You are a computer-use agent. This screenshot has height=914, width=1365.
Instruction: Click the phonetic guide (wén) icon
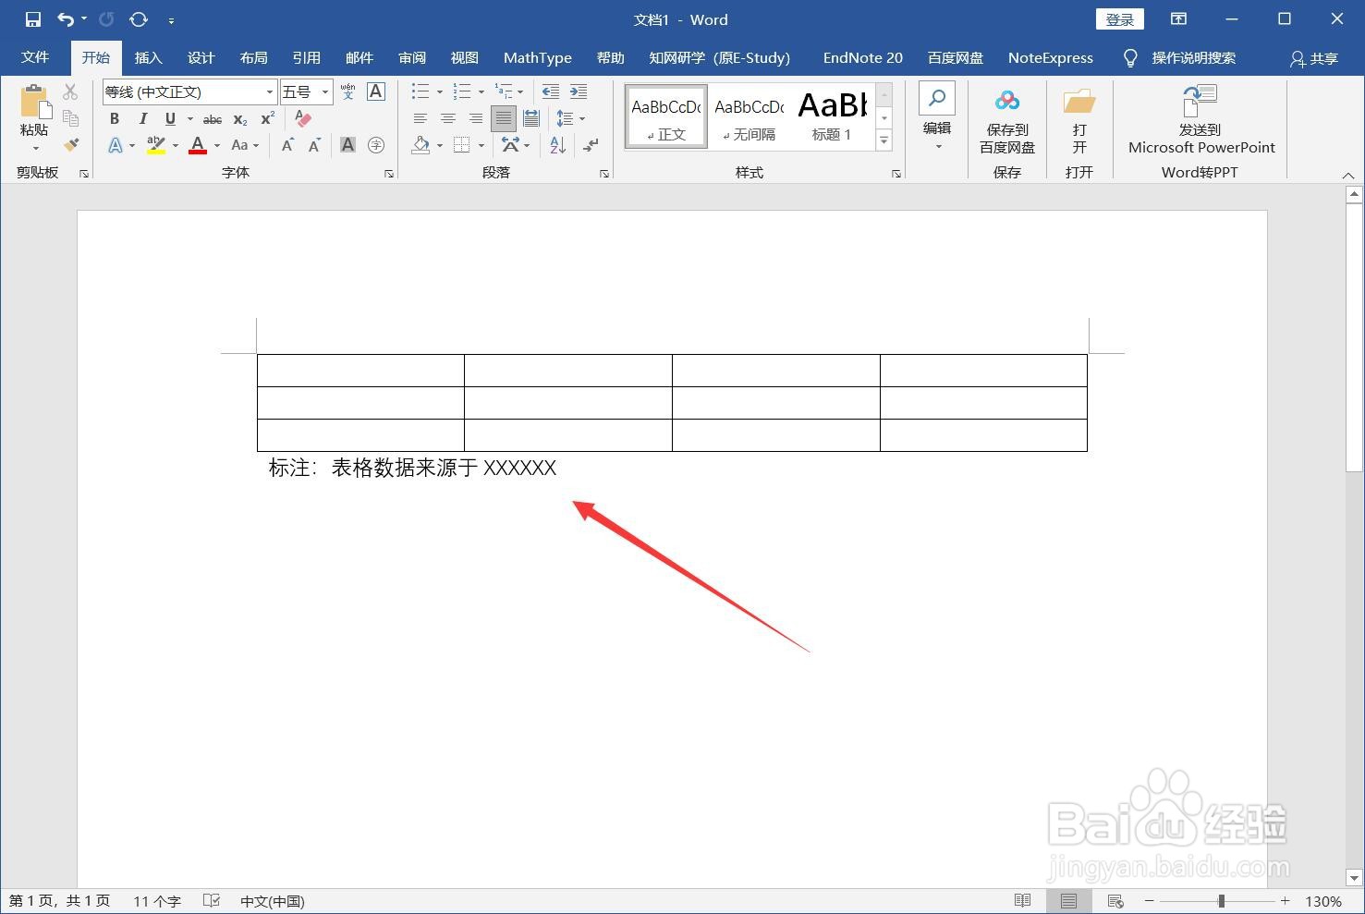coord(347,91)
